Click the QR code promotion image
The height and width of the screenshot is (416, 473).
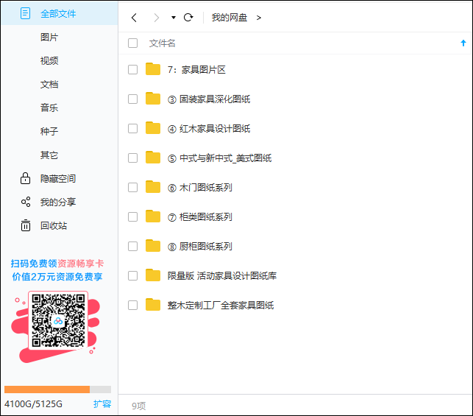tap(58, 320)
